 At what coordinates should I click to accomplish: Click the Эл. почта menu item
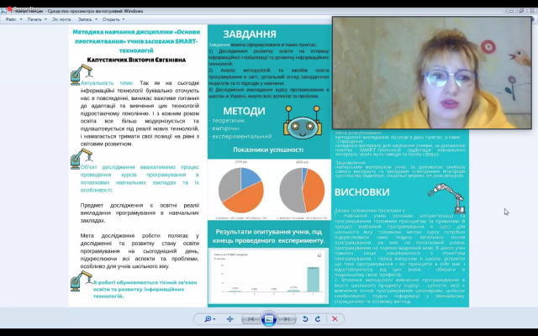61,19
